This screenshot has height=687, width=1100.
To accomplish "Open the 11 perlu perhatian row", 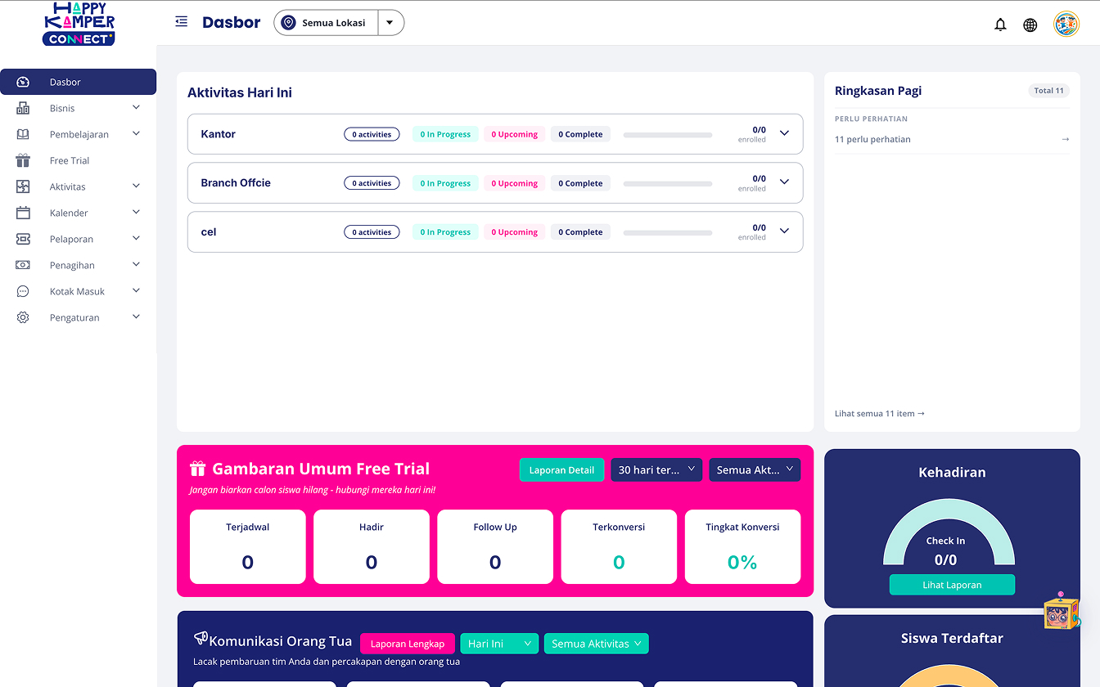I will pyautogui.click(x=952, y=139).
